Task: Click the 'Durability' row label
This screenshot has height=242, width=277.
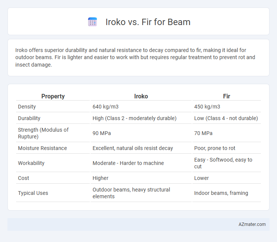Action: [x=29, y=118]
